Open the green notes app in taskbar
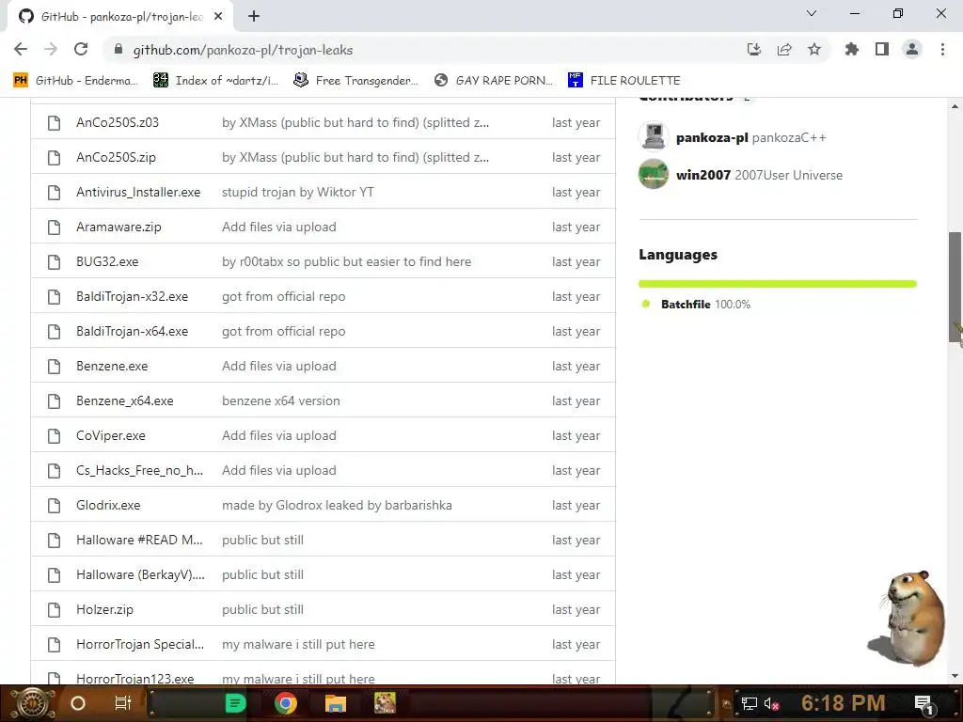Viewport: 963px width, 722px height. pyautogui.click(x=236, y=703)
